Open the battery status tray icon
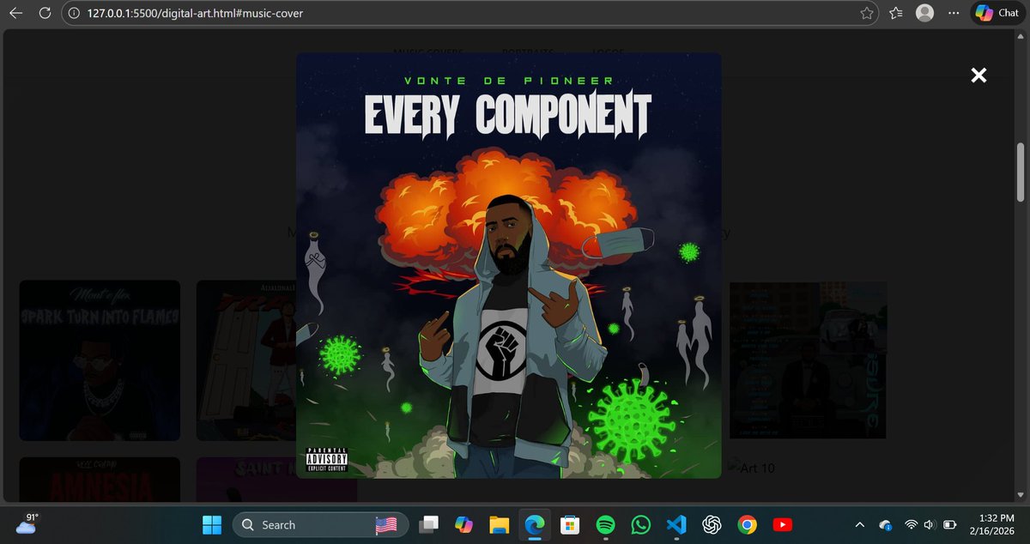The image size is (1030, 544). point(950,524)
